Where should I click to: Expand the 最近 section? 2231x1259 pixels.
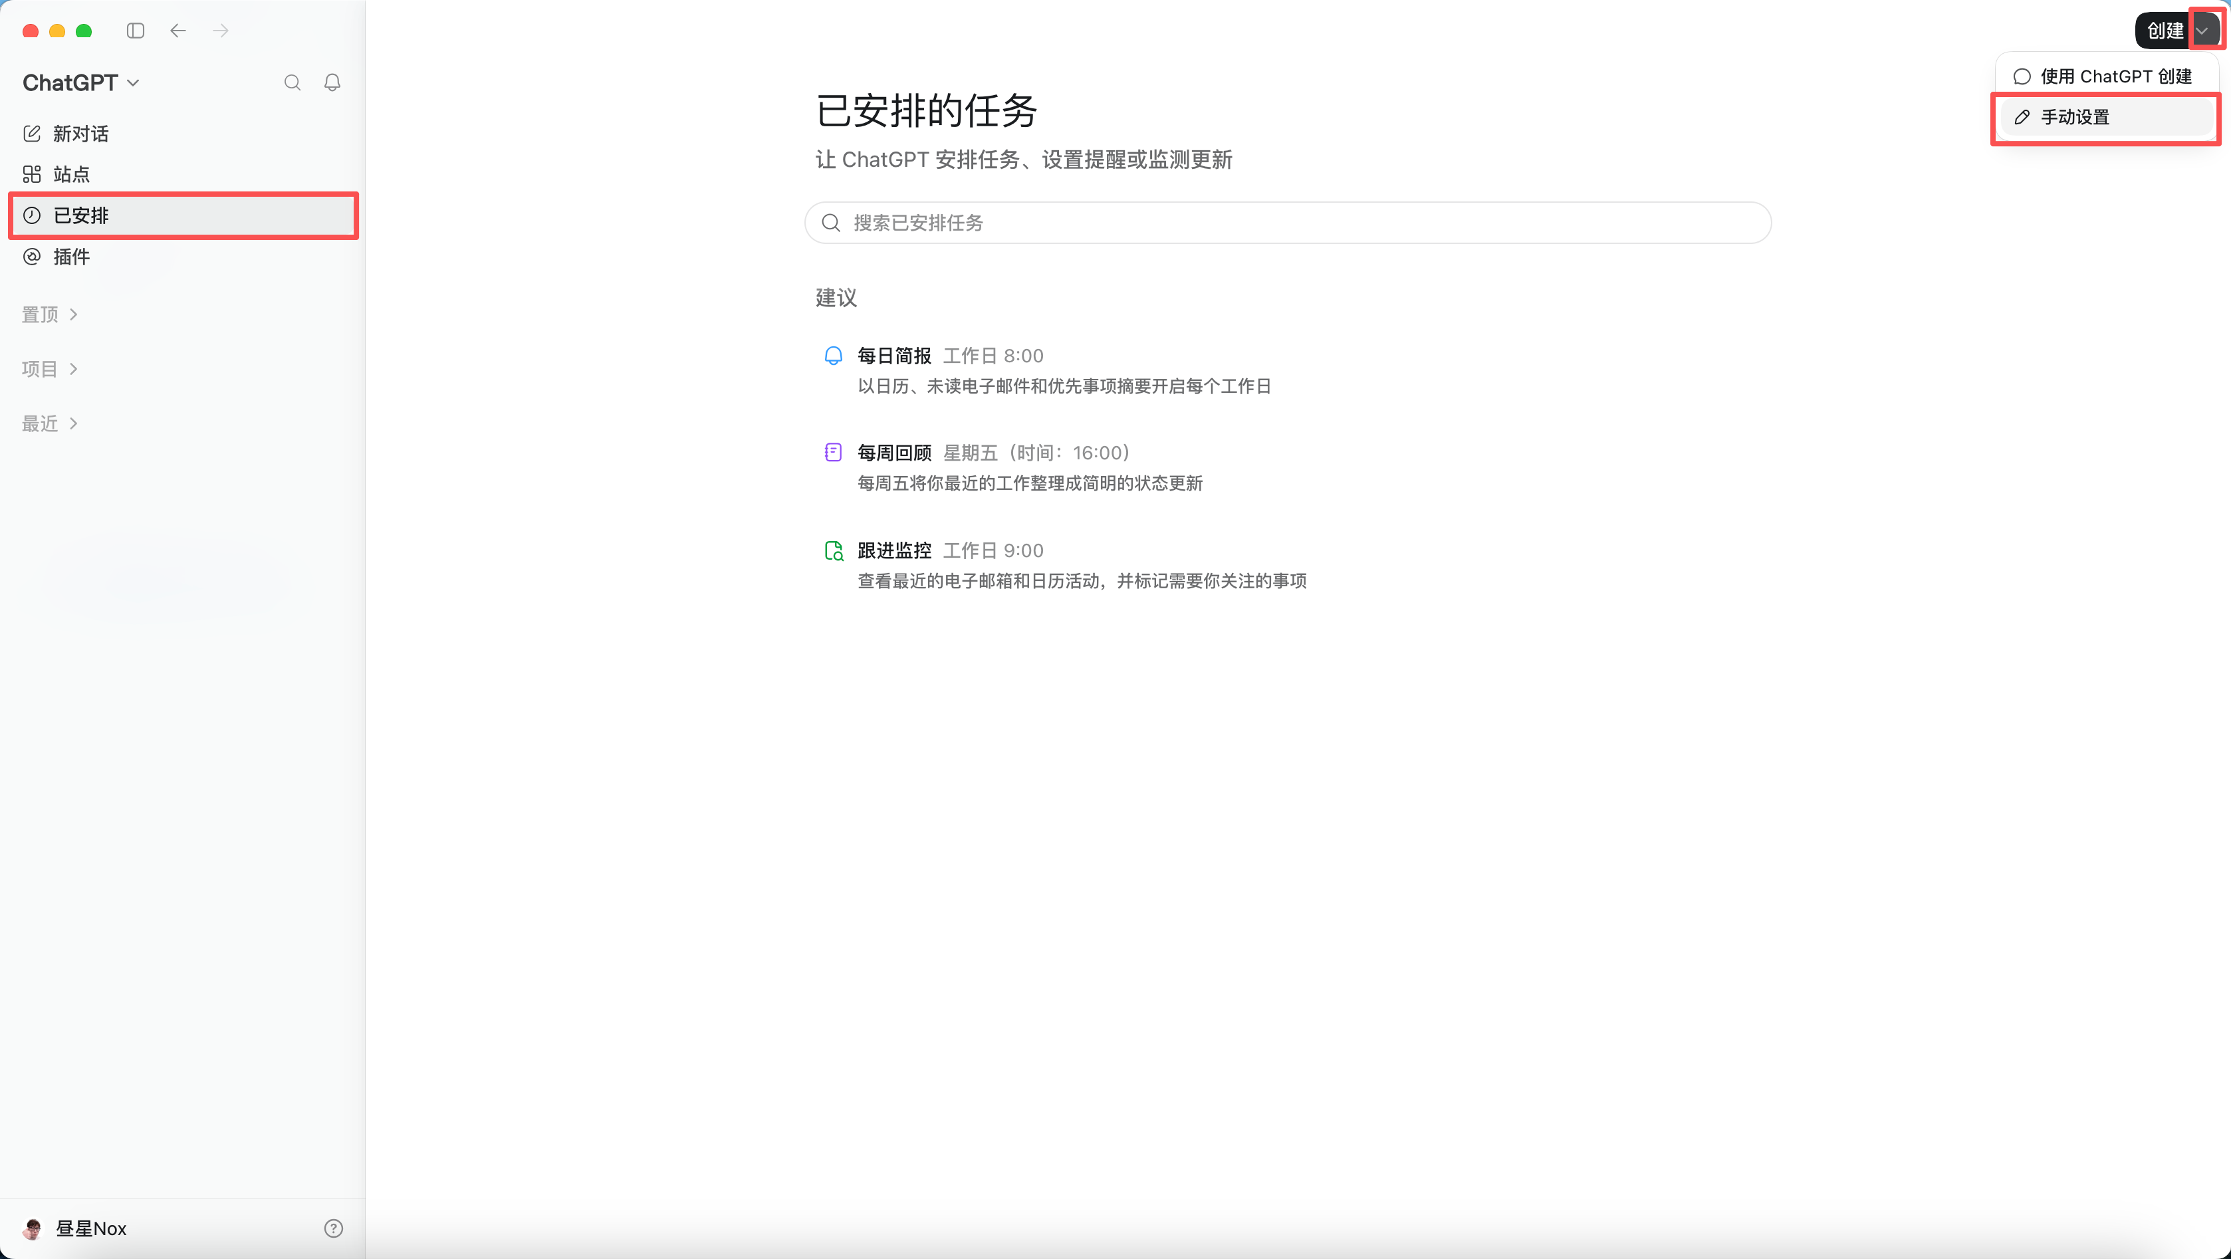click(51, 423)
